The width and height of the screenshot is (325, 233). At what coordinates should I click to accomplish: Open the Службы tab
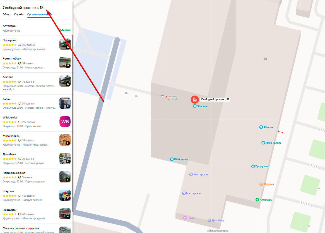19,15
